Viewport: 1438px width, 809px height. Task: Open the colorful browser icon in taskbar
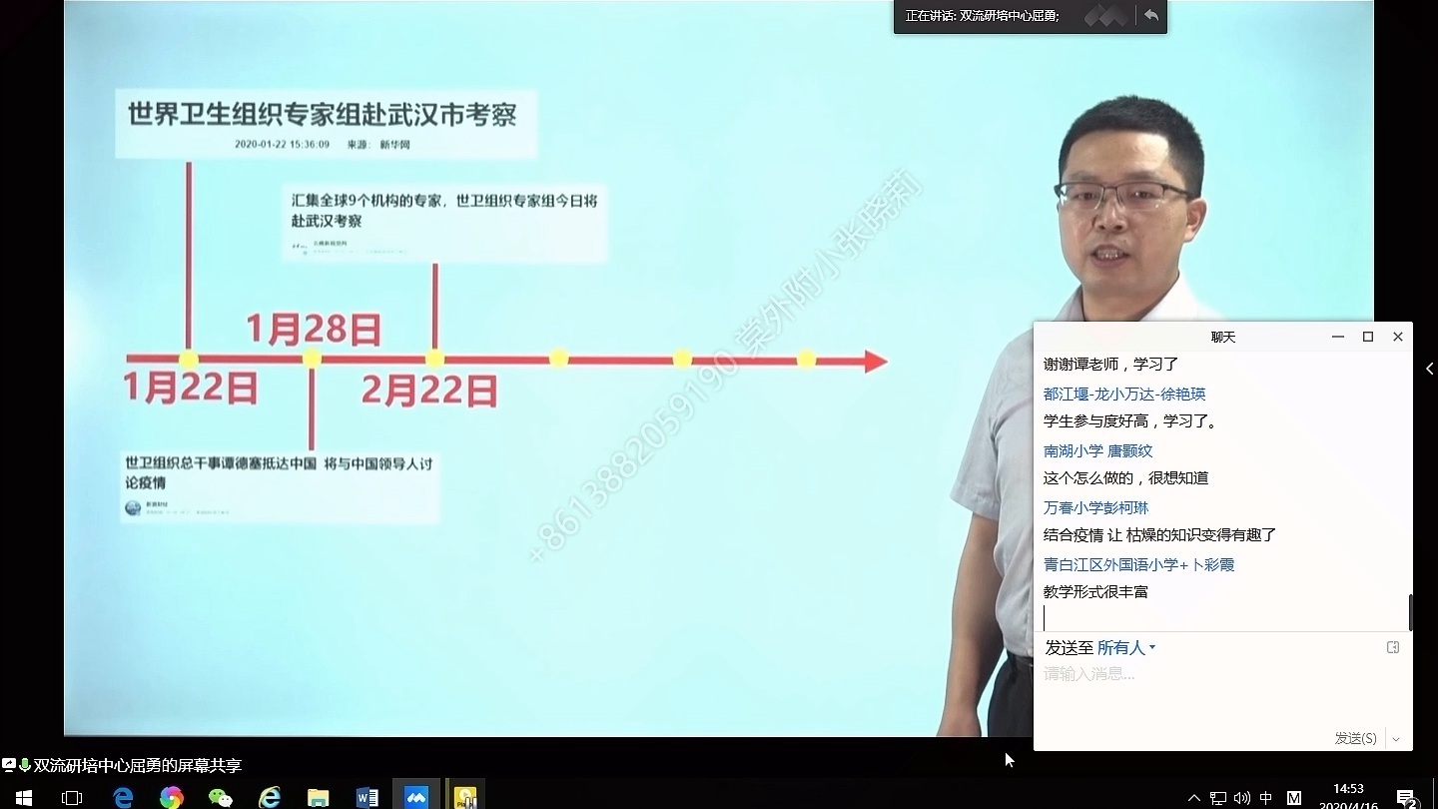(x=172, y=797)
